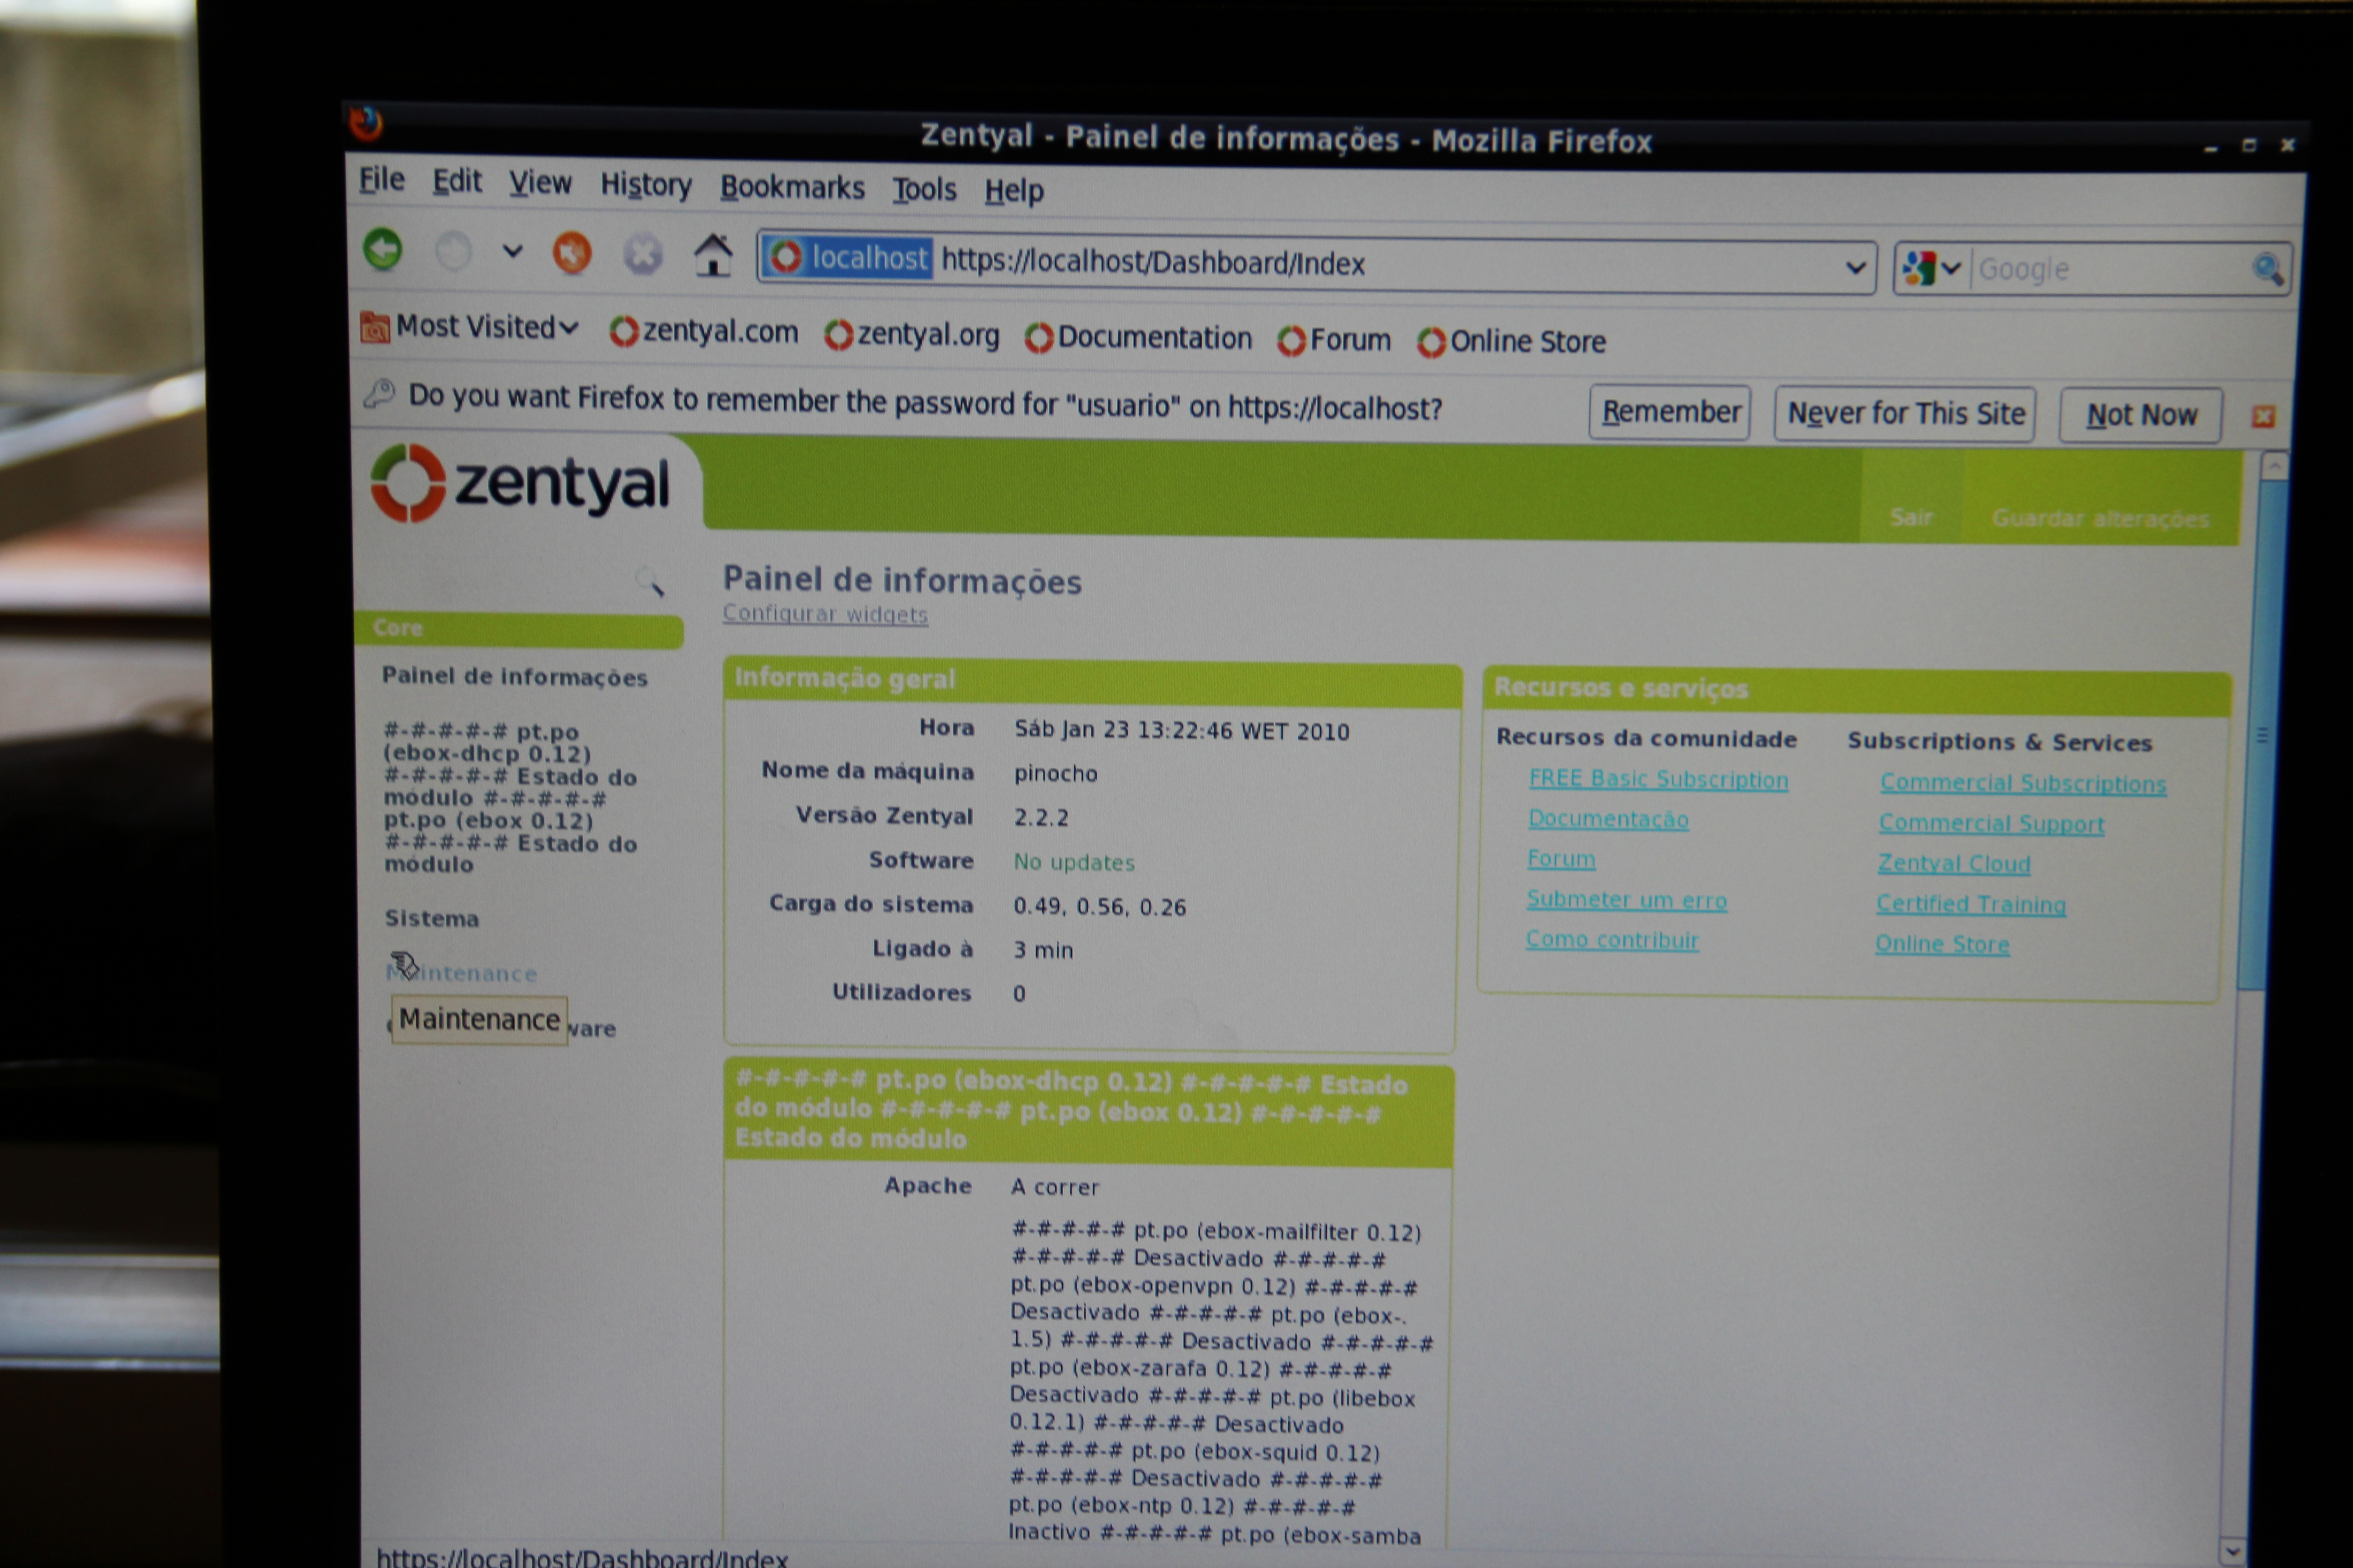Click the page scrollbar down arrow

click(2233, 1552)
